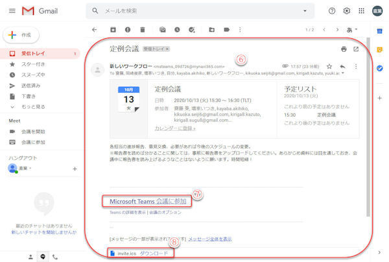Print the email conversation
The height and width of the screenshot is (262, 389).
(344, 49)
